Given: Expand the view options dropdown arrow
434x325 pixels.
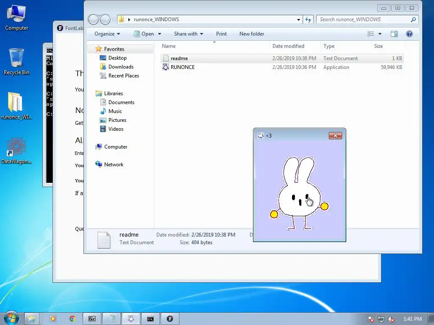Looking at the screenshot, I should (380, 34).
